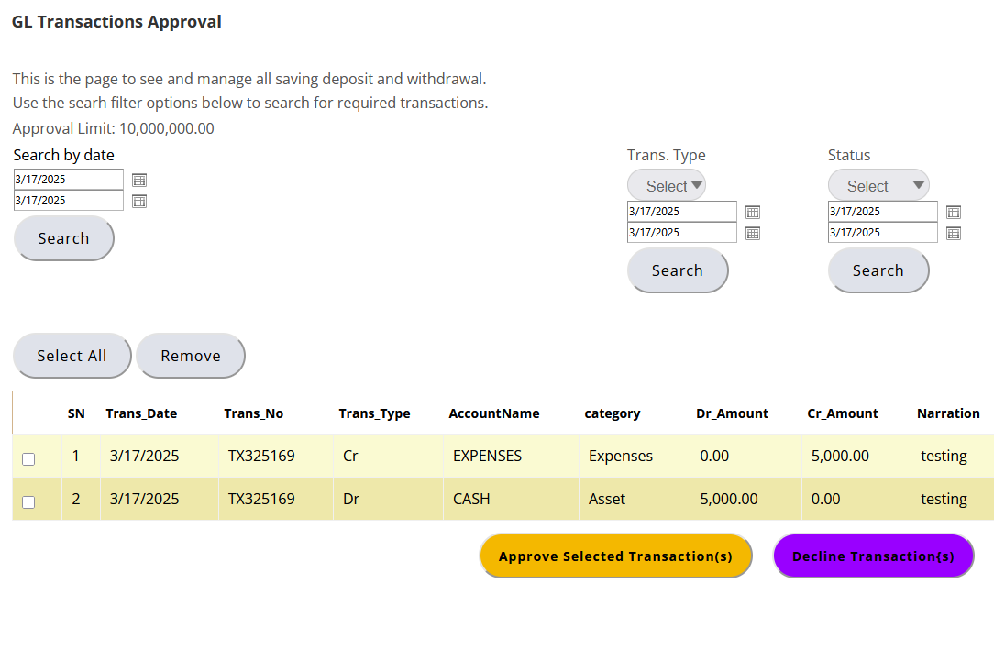Click the Remove button
This screenshot has height=649, width=994.
191,356
